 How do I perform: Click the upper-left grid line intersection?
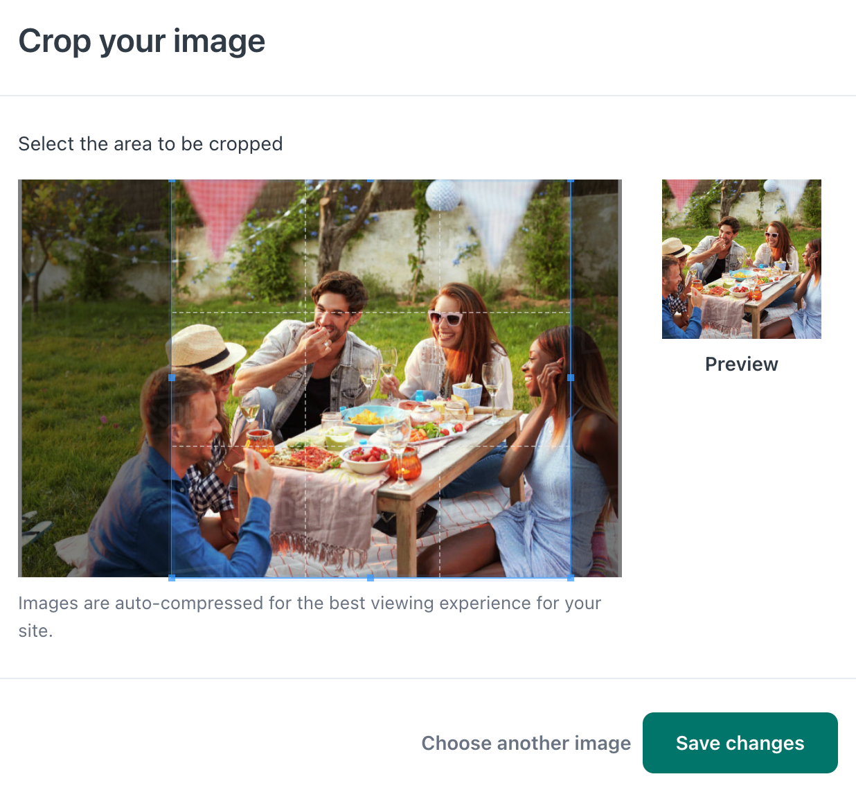pyautogui.click(x=305, y=313)
